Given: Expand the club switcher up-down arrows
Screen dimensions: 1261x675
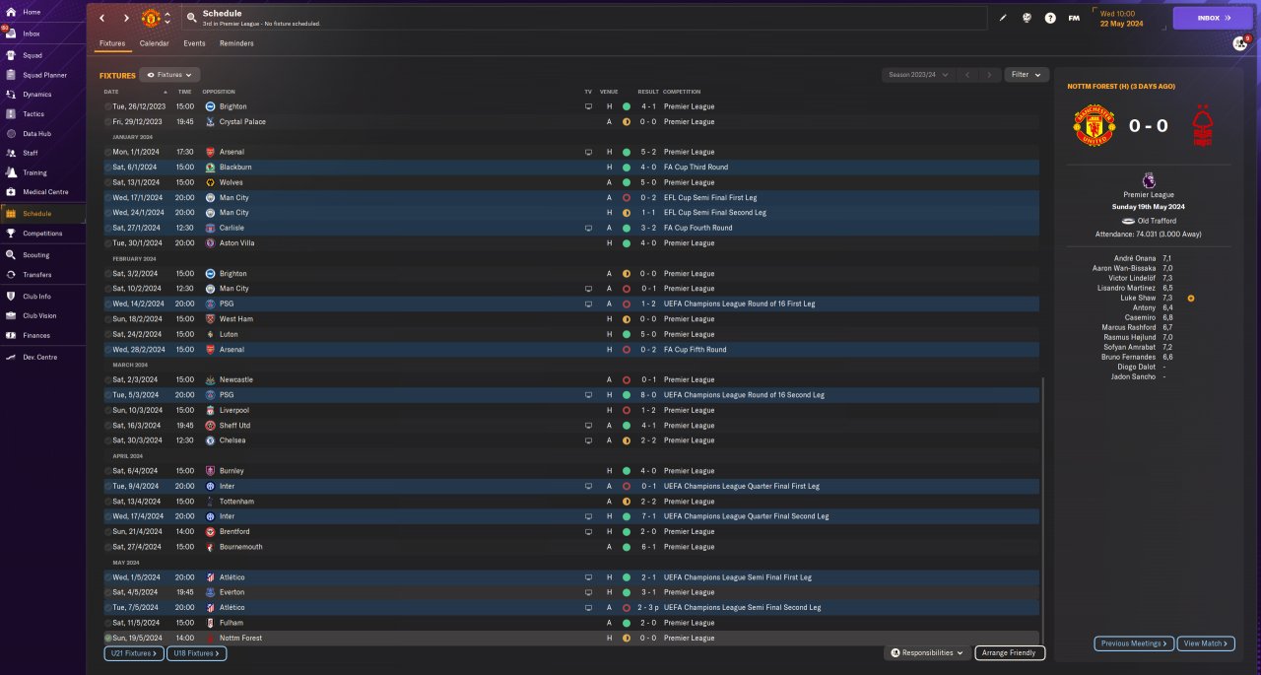Looking at the screenshot, I should coord(167,18).
